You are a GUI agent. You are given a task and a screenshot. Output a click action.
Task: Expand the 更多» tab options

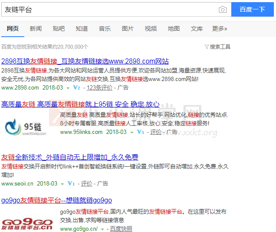click(220, 29)
